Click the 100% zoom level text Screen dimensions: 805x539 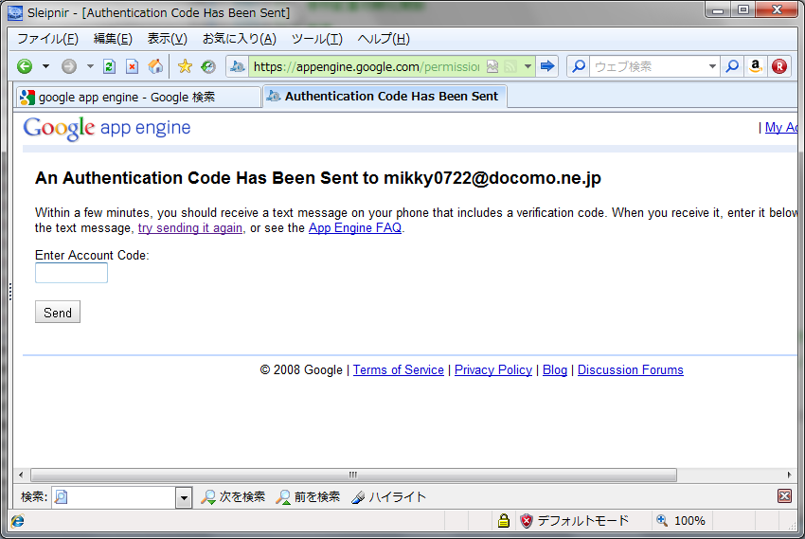689,521
